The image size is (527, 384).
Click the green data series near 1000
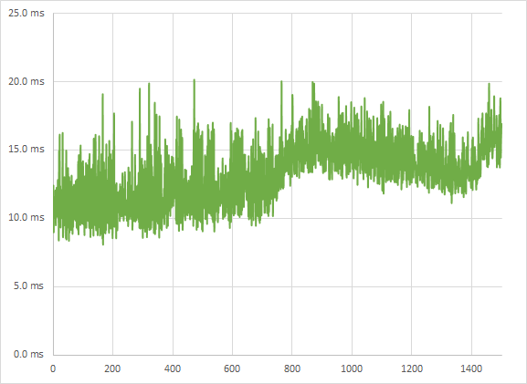pyautogui.click(x=352, y=148)
